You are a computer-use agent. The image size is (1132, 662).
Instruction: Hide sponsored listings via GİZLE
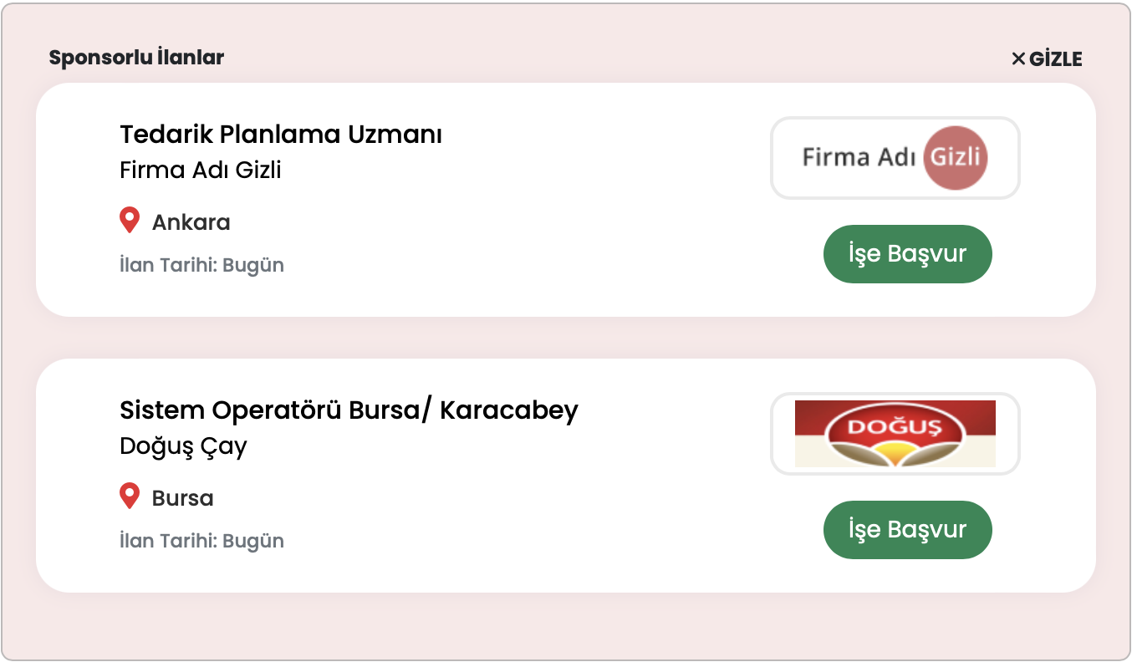click(x=1047, y=59)
